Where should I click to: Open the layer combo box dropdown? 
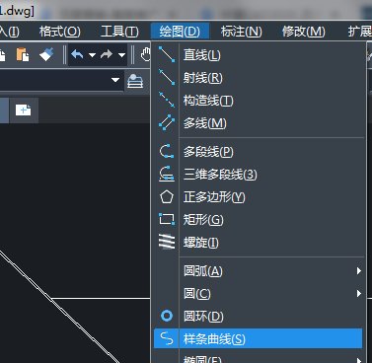[115, 80]
